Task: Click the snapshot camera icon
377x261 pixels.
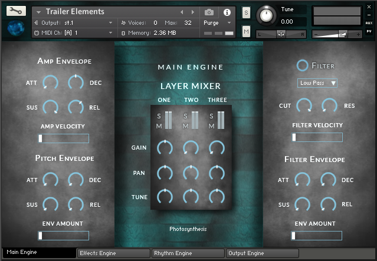Action: [209, 12]
